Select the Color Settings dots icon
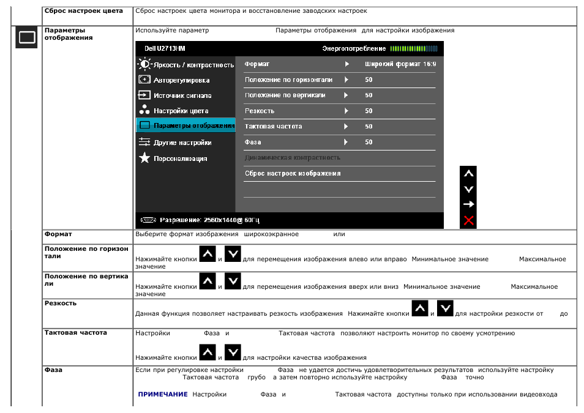 pyautogui.click(x=144, y=110)
